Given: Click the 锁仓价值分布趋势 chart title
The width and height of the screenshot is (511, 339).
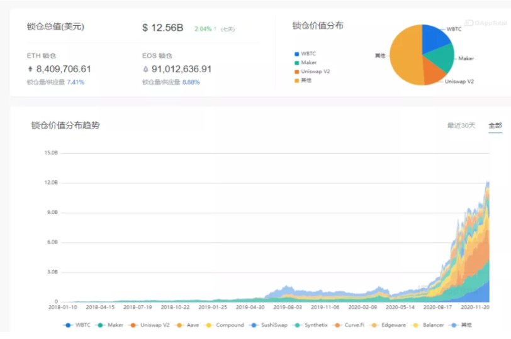Looking at the screenshot, I should (x=65, y=125).
